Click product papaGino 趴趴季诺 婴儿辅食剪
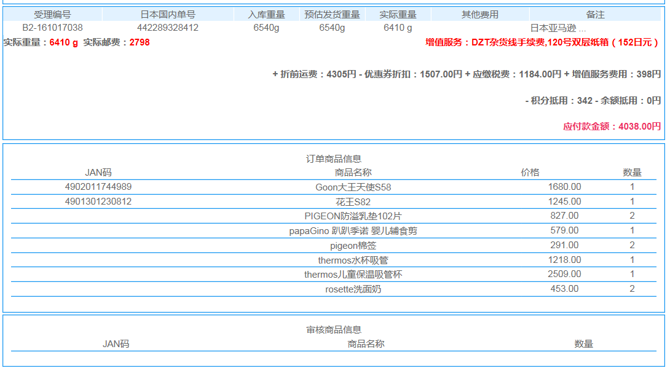This screenshot has height=368, width=670. coord(353,231)
